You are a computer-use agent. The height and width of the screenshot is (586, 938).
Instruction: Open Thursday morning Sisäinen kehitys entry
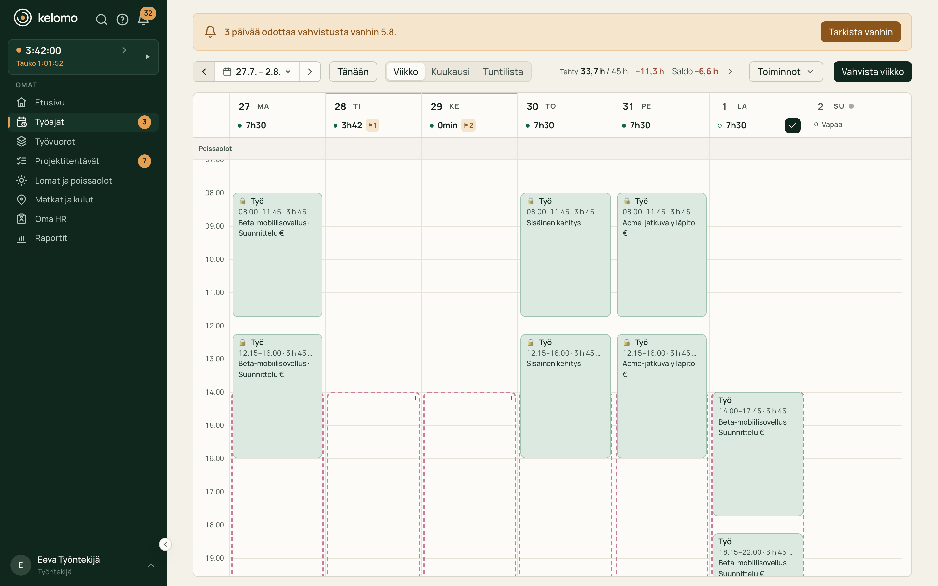[565, 255]
